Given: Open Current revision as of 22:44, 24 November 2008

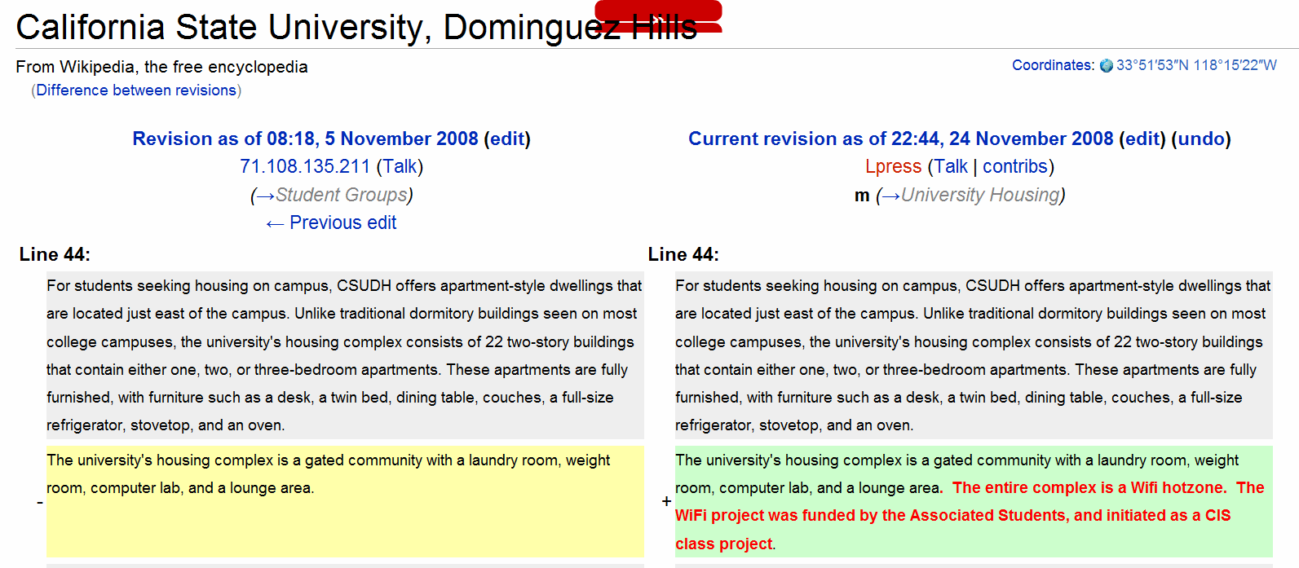Looking at the screenshot, I should (x=900, y=139).
